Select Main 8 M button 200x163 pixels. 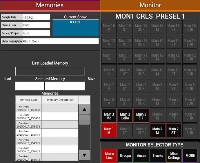(157, 86)
